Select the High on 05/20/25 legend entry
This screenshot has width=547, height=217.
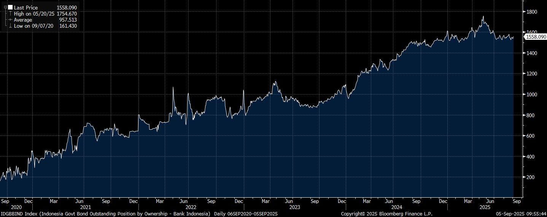coord(33,14)
